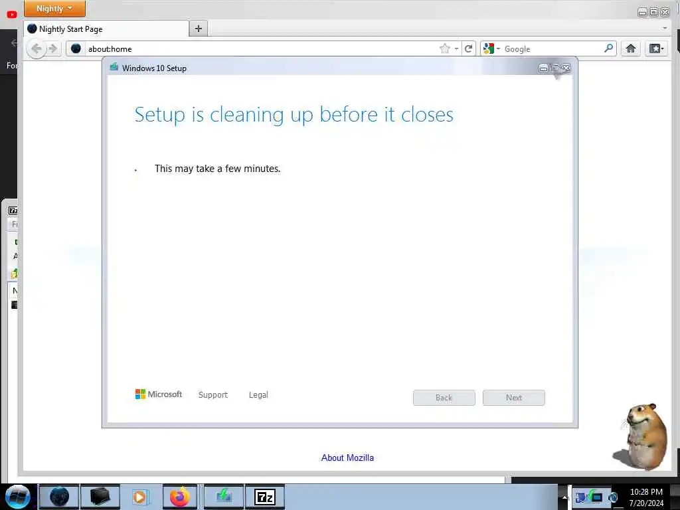Screen dimensions: 680x510
Task: Minimize the Nightly browser window
Action: pos(642,12)
